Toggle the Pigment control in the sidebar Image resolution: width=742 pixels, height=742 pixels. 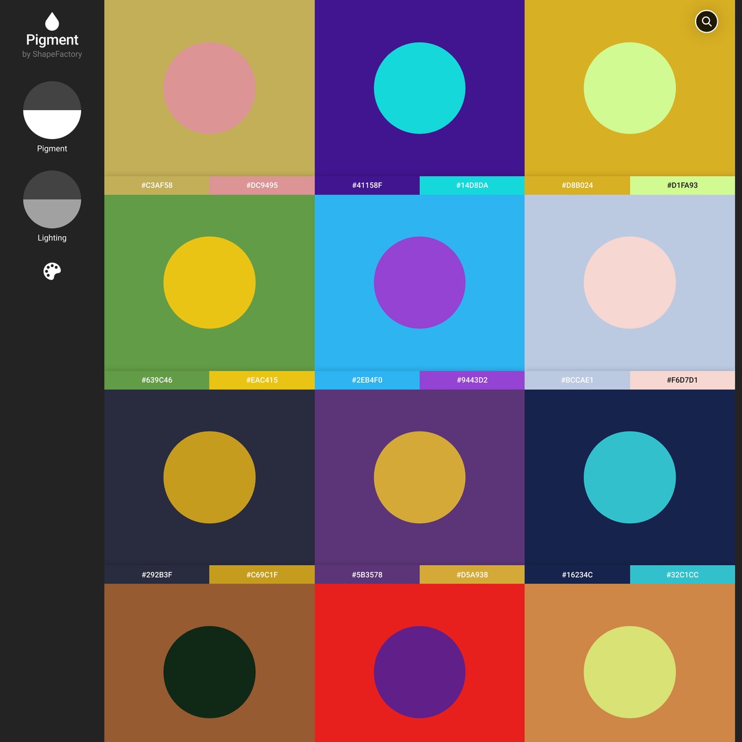coord(52,111)
